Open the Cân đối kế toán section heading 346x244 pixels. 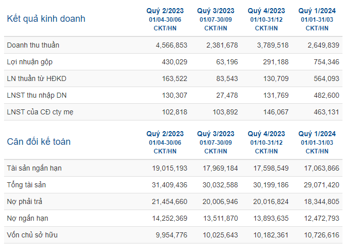tap(39, 142)
